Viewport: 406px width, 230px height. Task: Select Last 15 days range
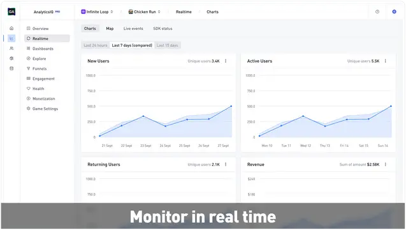[x=167, y=45]
